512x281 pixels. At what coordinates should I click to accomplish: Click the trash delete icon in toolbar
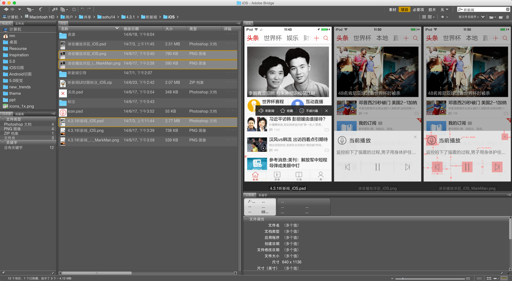click(x=507, y=17)
